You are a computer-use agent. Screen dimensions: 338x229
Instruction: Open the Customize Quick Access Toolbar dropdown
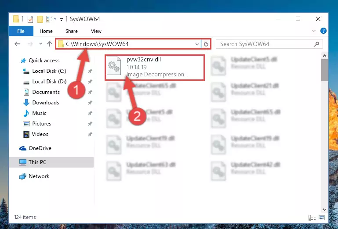(x=61, y=20)
